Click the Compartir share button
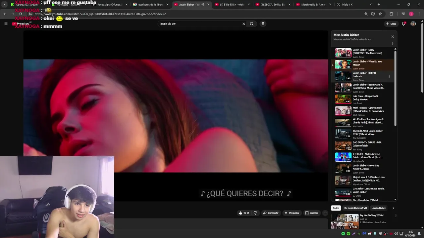 271,213
